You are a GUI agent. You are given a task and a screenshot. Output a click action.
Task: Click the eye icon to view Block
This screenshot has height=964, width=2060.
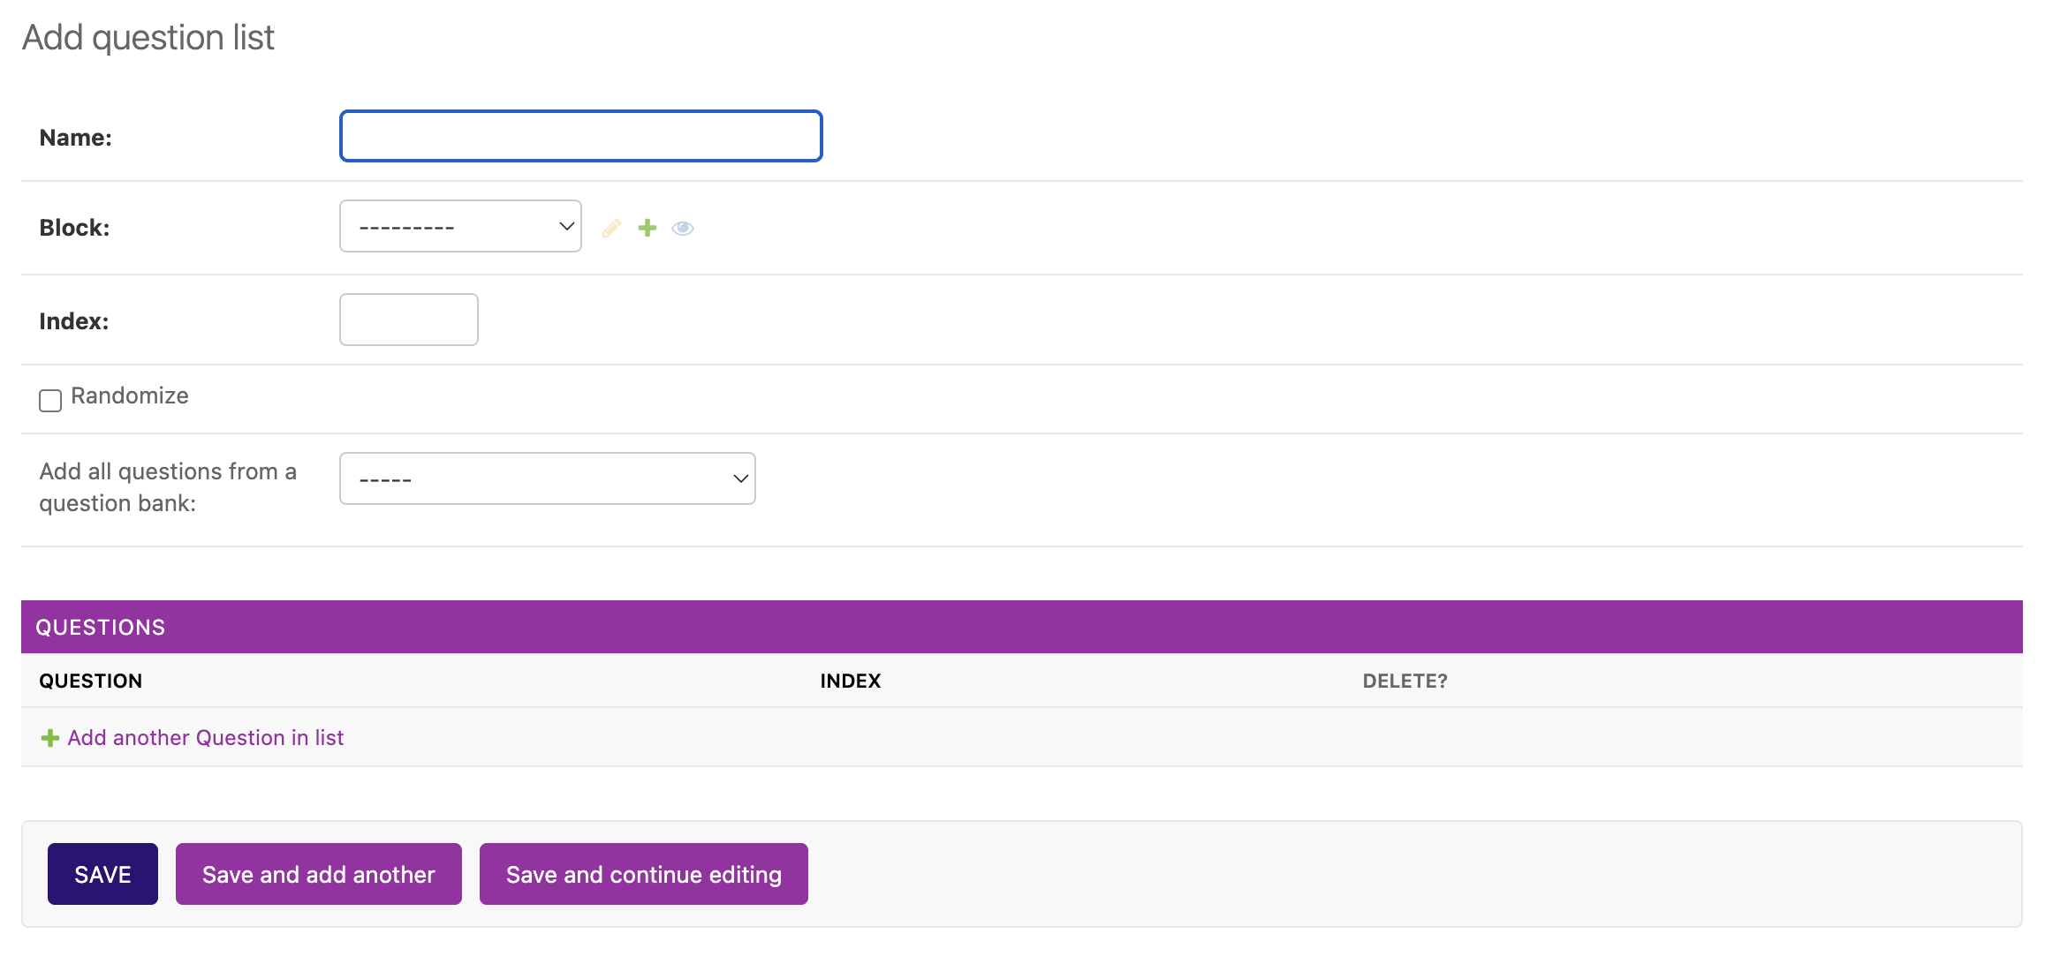pos(683,229)
